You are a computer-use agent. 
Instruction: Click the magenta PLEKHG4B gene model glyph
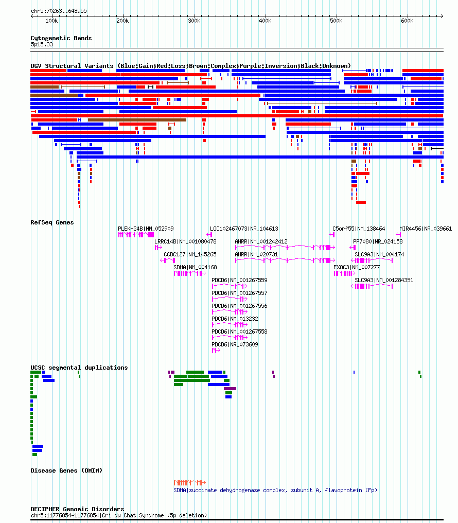click(136, 235)
